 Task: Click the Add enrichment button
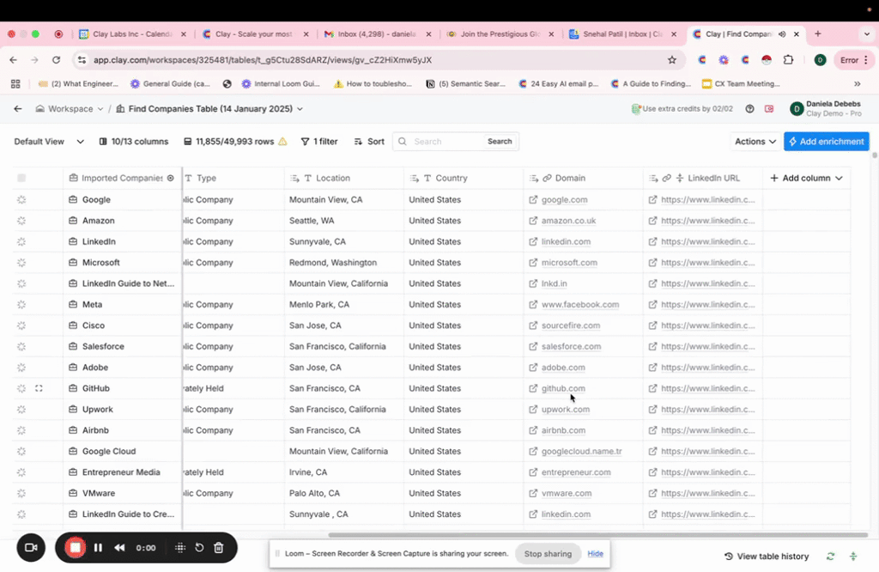pos(827,142)
